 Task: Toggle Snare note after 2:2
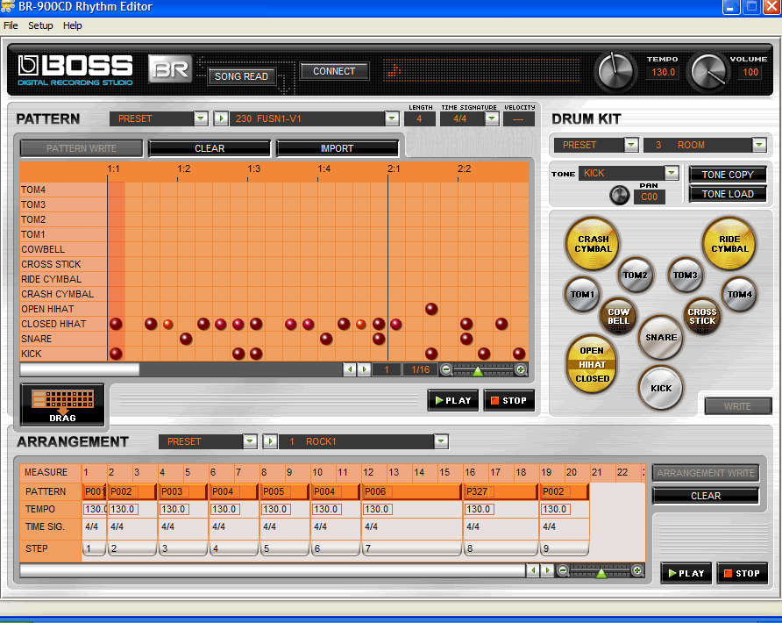tap(466, 339)
